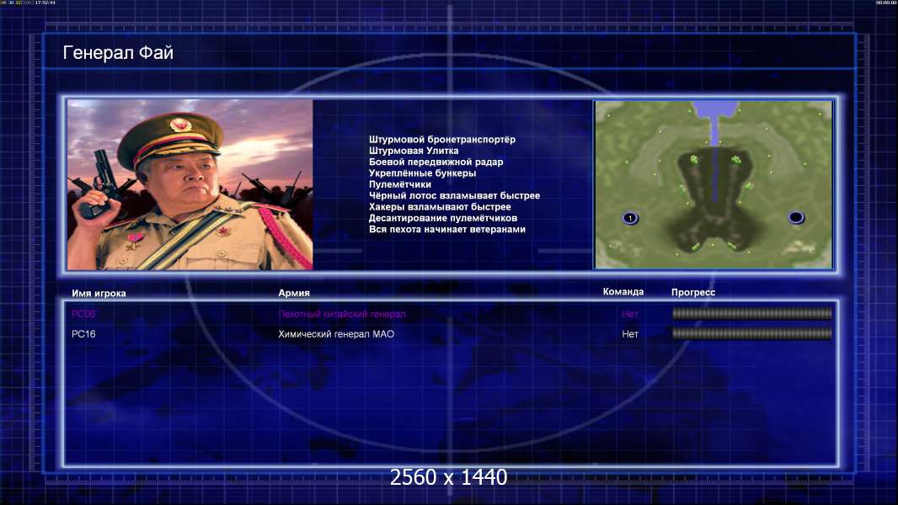Click 'Химический генерал МАО' army entry
Image resolution: width=898 pixels, height=505 pixels.
coord(336,334)
